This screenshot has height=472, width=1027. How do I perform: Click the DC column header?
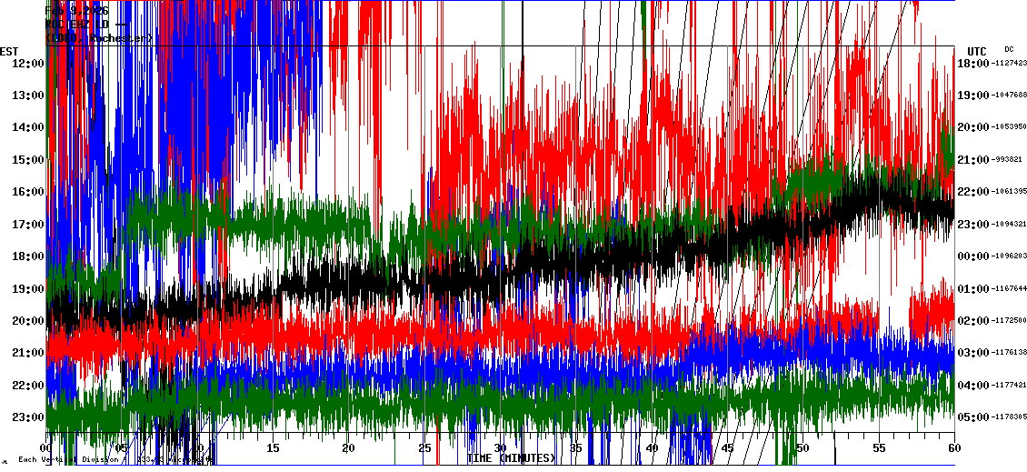[x=1009, y=49]
